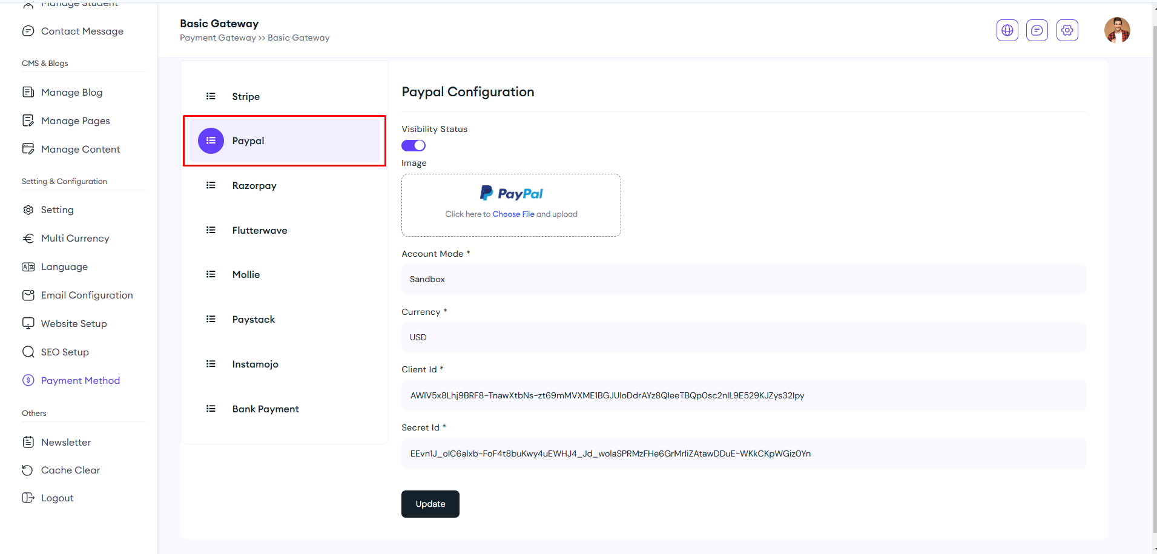Open Email Configuration in the sidebar

tap(87, 295)
